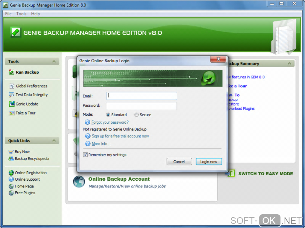Image resolution: width=305 pixels, height=228 pixels.
Task: Click Manage/Restore/View online backup jobs text
Action: (x=127, y=186)
